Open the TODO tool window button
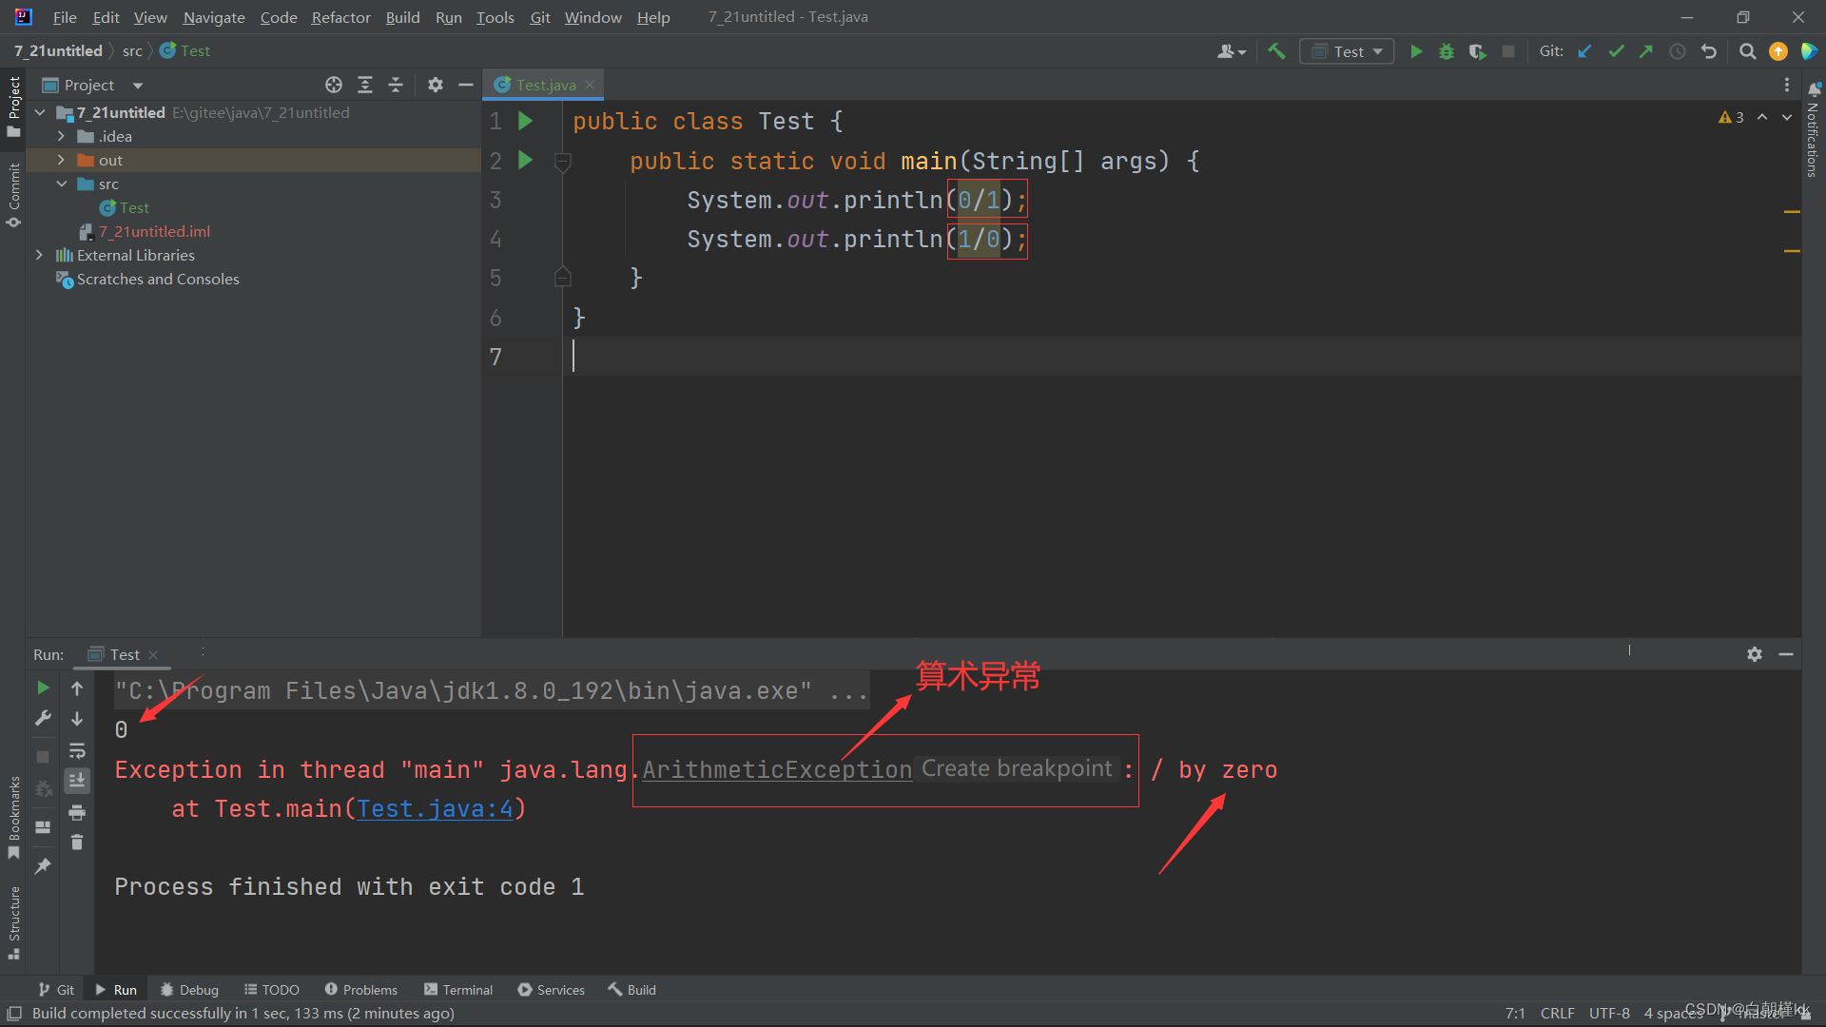Image resolution: width=1826 pixels, height=1027 pixels. [x=271, y=990]
